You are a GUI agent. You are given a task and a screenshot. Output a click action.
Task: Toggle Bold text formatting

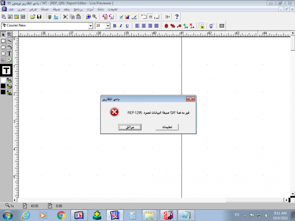[x=114, y=26]
